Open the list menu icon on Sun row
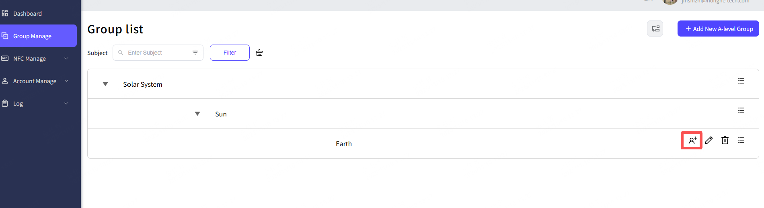This screenshot has width=764, height=208. (741, 110)
